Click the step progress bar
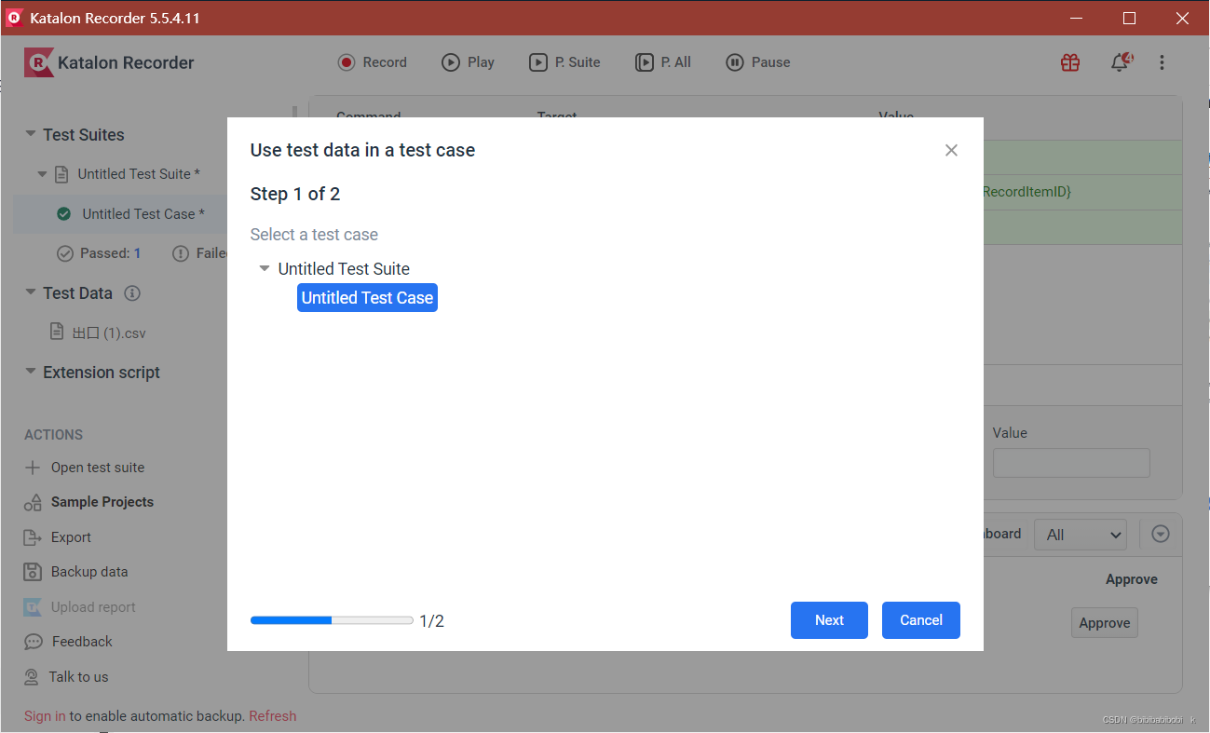The height and width of the screenshot is (733, 1210). pyautogui.click(x=332, y=620)
